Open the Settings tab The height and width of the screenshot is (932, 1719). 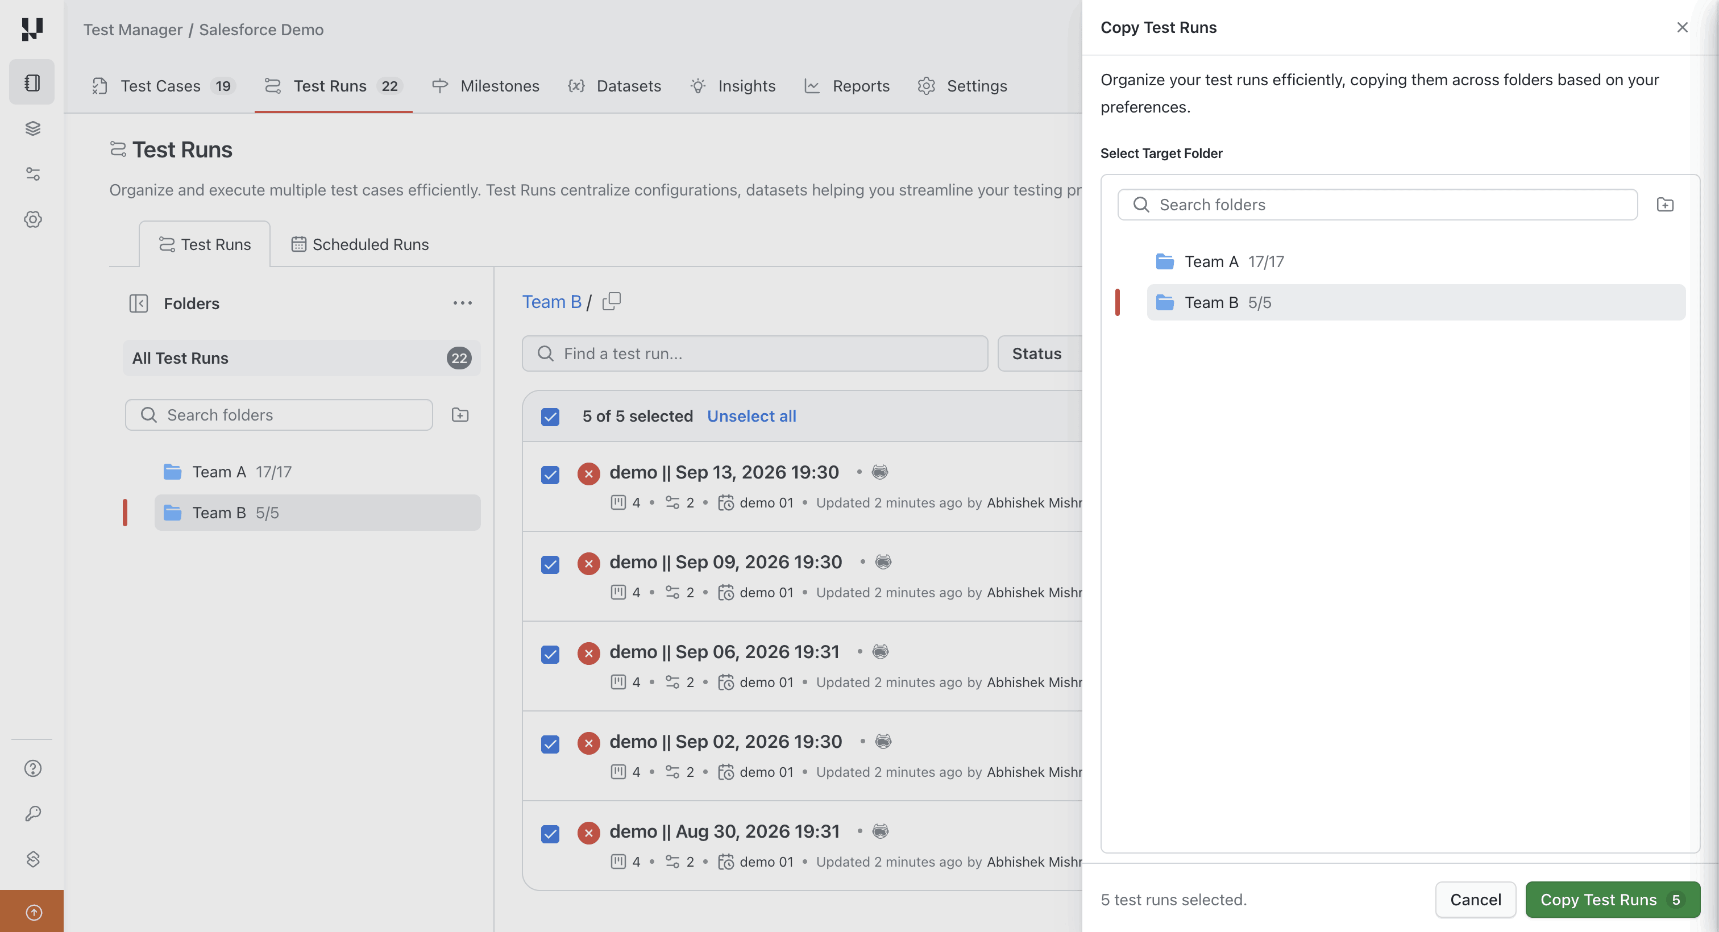coord(962,86)
